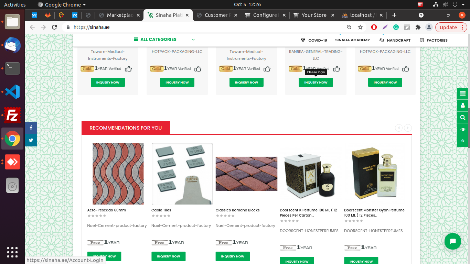Open the green live chat bubble
Image resolution: width=470 pixels, height=264 pixels.
452,241
